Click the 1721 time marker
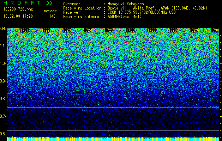This screenshot has width=222, height=141. pyautogui.click(x=24, y=30)
